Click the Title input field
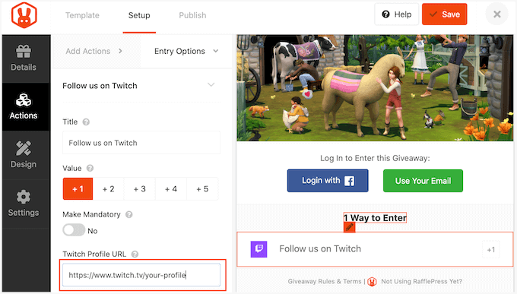 141,143
